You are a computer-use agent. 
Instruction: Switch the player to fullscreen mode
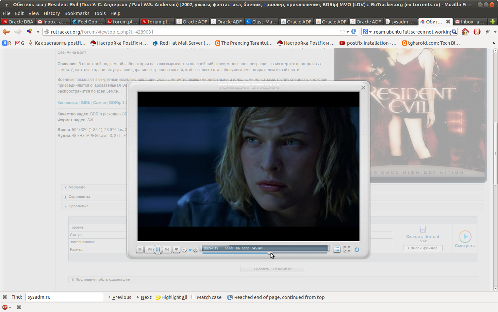point(347,249)
